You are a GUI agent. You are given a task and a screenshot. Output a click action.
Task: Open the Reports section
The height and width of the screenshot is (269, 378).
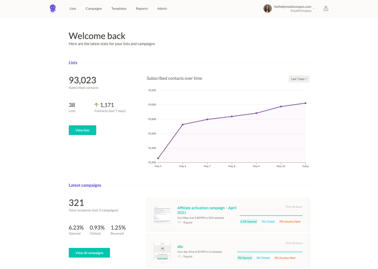[x=142, y=9]
